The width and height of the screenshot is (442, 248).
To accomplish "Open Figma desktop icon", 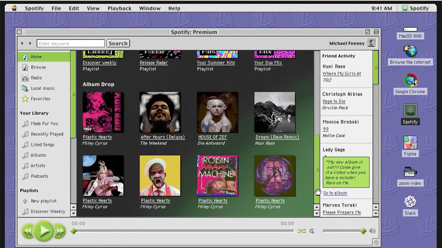I will click(410, 146).
